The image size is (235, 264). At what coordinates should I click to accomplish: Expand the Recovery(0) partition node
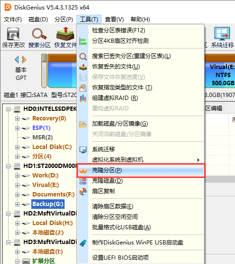click(17, 119)
